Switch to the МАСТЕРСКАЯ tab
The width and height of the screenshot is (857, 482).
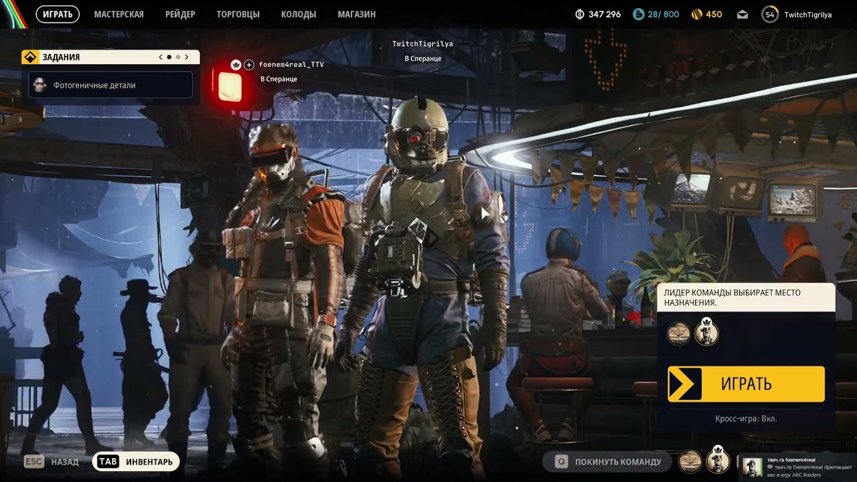tap(119, 14)
